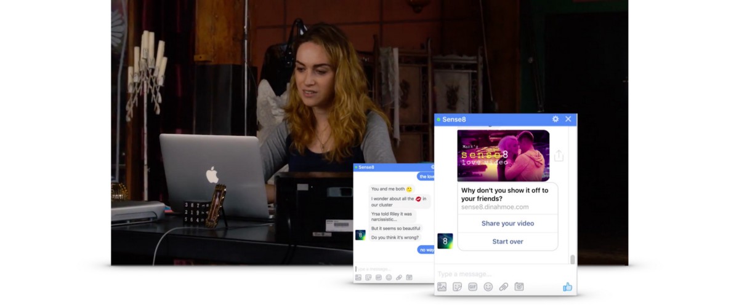Click camera icon in front chat toolbar
The image size is (739, 306).
tap(519, 287)
